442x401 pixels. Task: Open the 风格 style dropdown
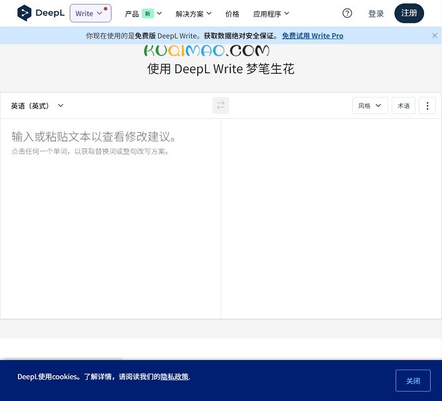(x=370, y=106)
